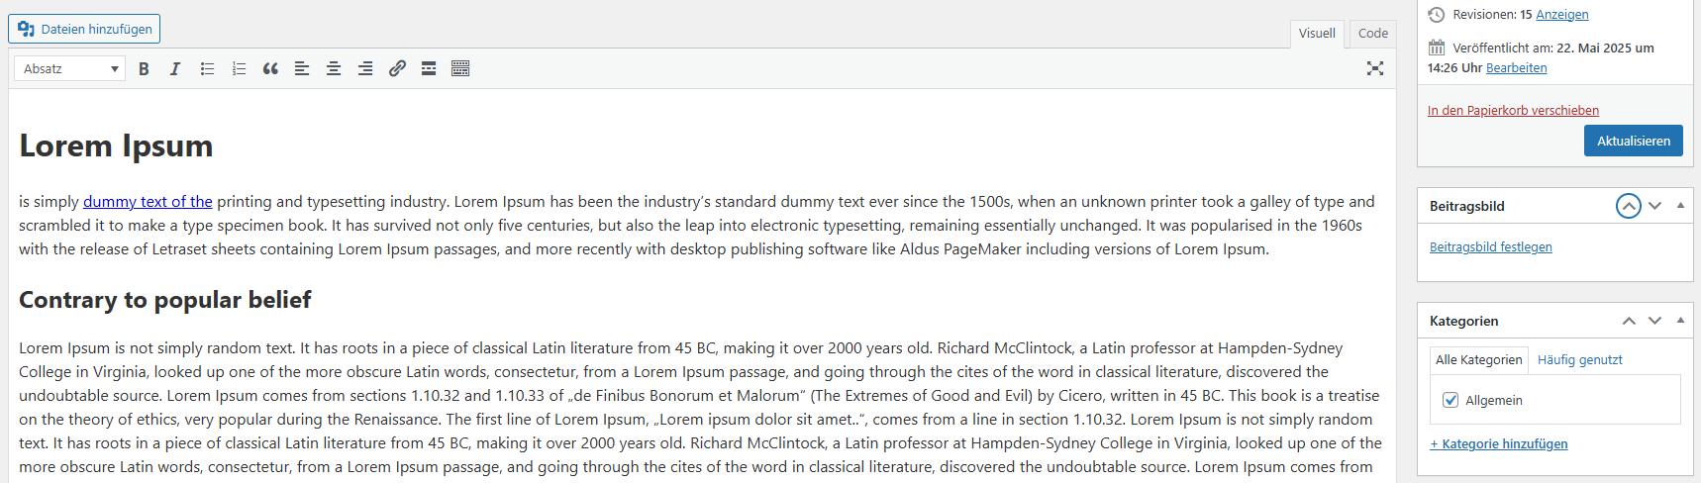
Task: Toggle bold formatting in editor toolbar
Action: pos(144,68)
